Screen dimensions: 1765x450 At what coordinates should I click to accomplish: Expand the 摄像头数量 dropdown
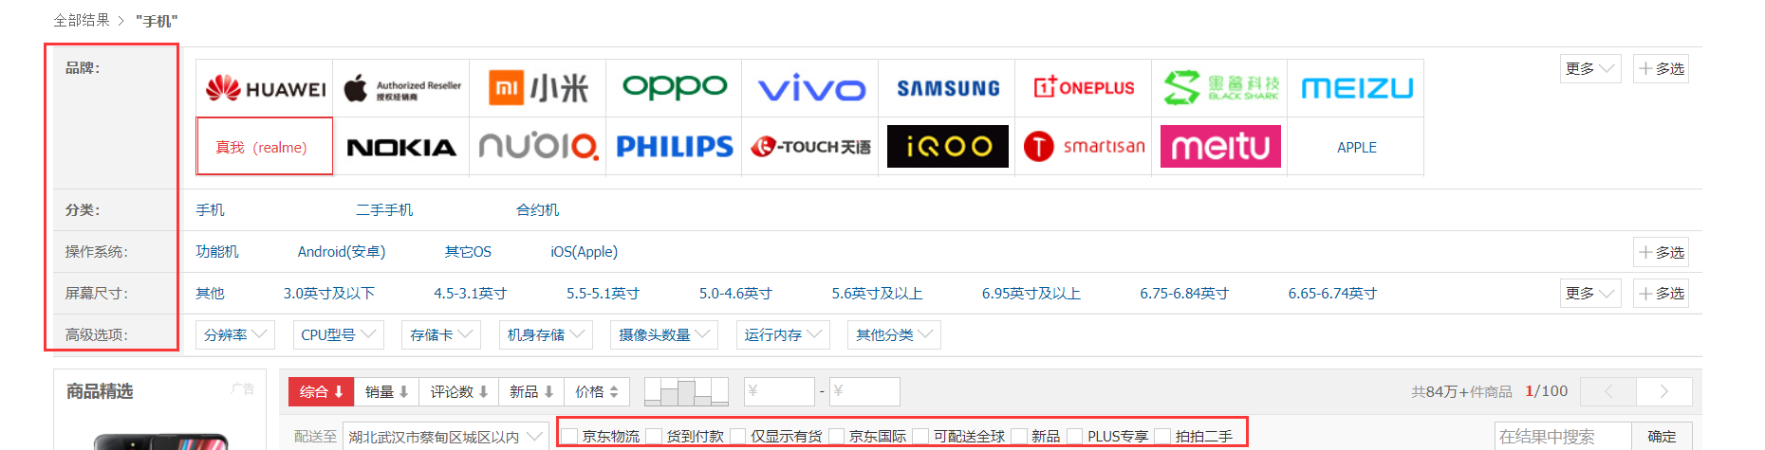(x=664, y=334)
